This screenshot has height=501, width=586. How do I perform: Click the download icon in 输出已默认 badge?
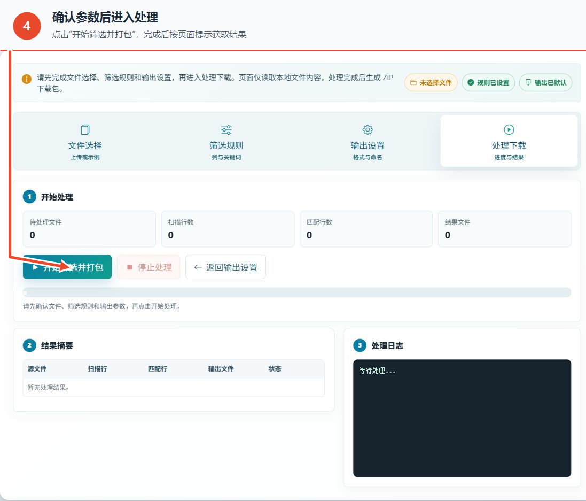(528, 82)
